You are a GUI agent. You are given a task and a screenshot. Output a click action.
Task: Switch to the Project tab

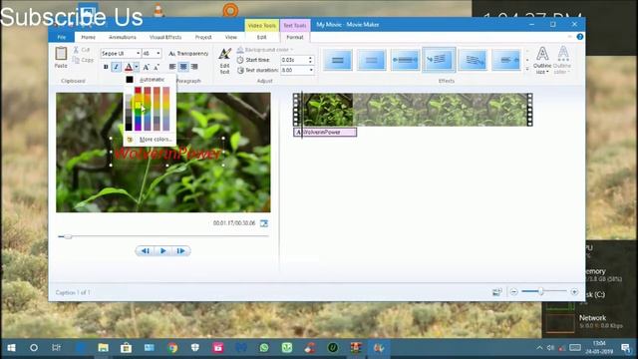203,37
